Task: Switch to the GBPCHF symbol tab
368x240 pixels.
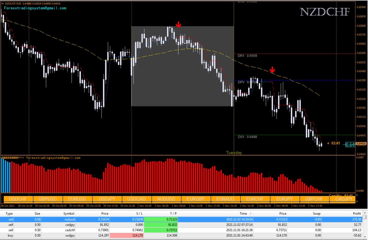Action: tap(314, 199)
